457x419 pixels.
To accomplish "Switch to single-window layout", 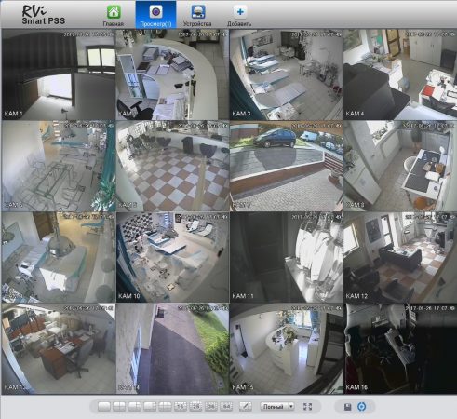I will [104, 406].
